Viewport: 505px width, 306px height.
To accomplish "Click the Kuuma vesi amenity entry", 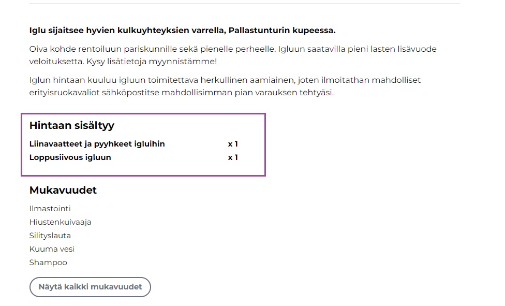I will [x=52, y=249].
